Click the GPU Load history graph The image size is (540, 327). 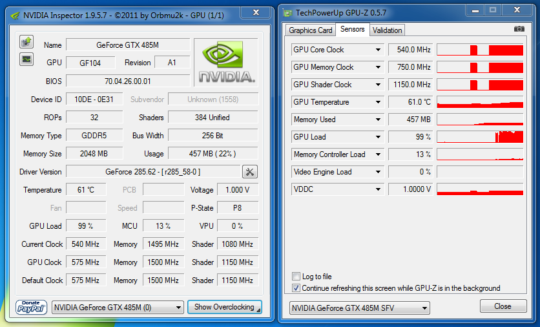pos(480,137)
